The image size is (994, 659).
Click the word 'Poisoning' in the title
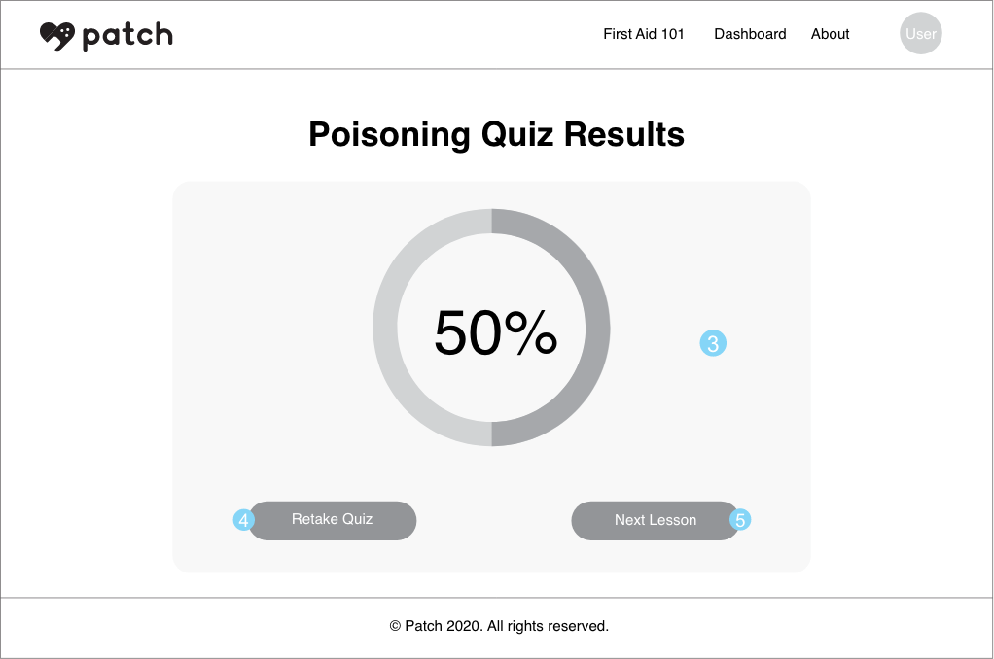(389, 134)
